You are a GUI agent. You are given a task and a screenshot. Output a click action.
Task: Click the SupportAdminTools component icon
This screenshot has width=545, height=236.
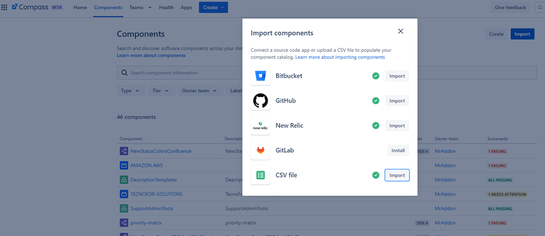tap(124, 209)
